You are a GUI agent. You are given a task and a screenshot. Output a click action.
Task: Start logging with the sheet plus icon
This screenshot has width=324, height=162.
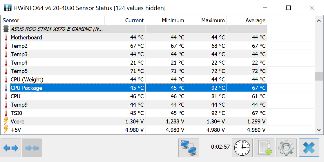coord(264,148)
